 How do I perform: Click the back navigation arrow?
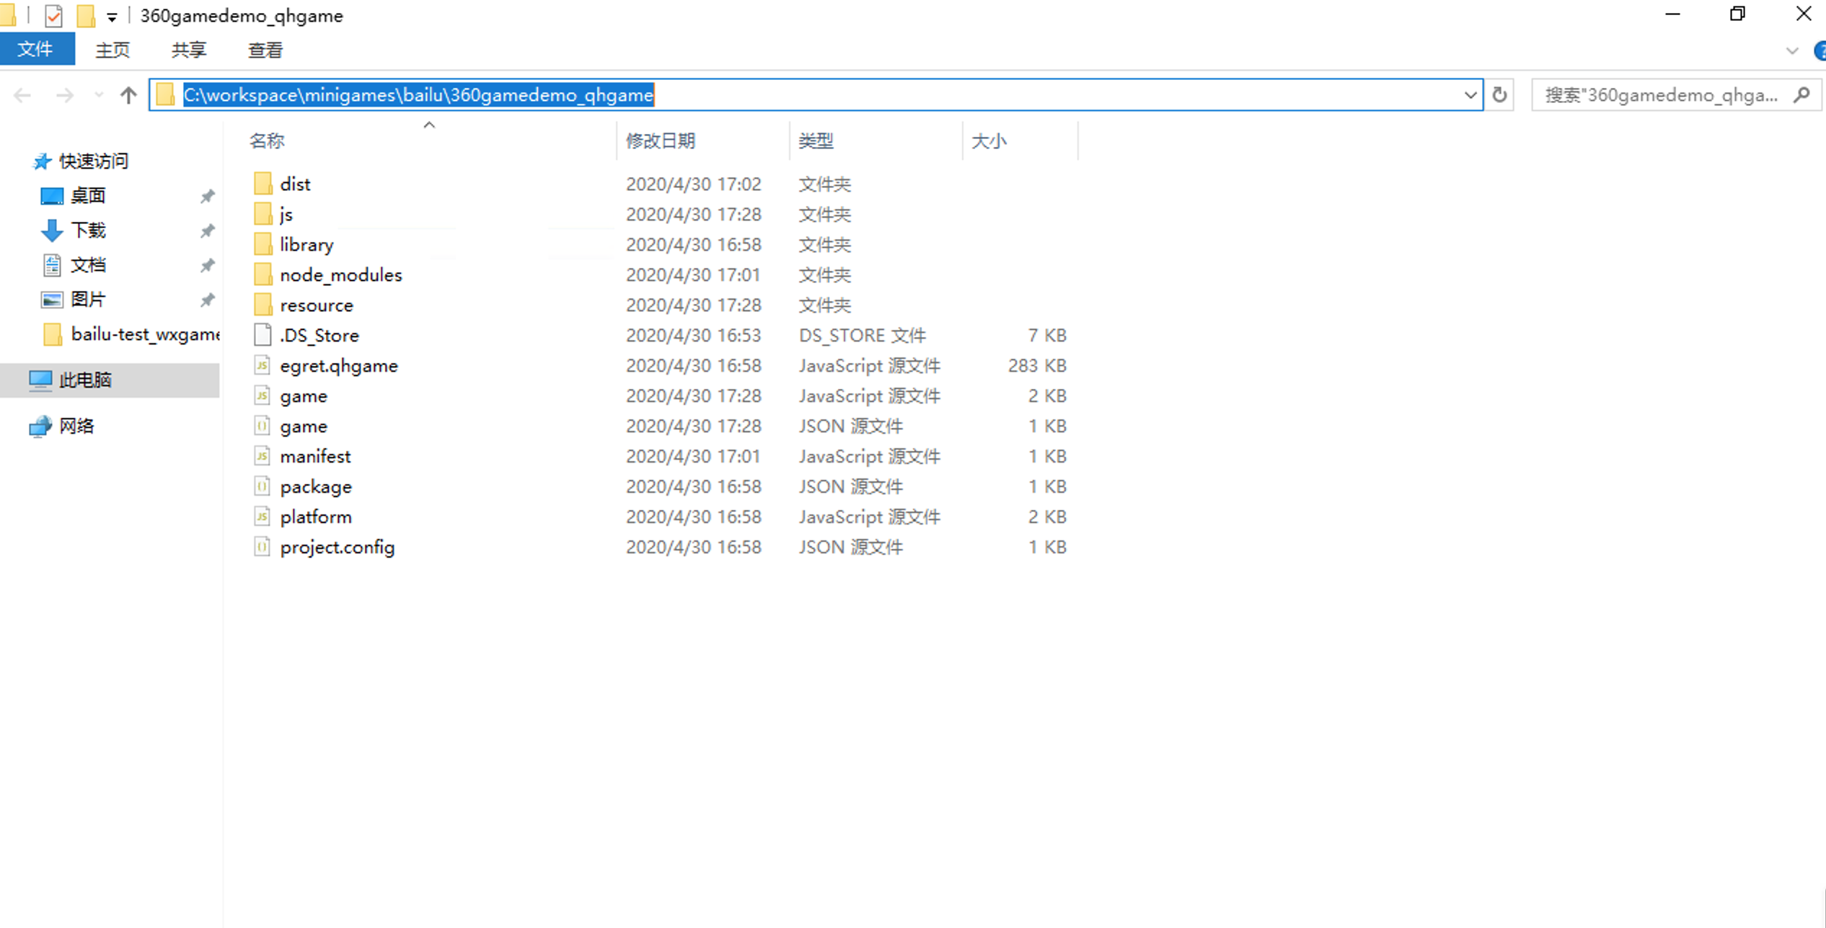(x=23, y=95)
